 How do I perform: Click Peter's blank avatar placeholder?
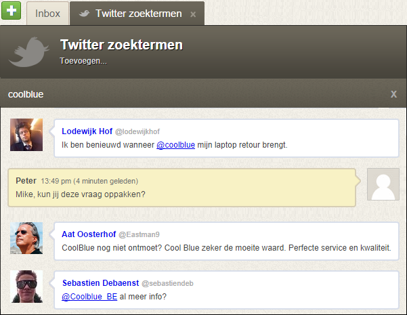383,184
